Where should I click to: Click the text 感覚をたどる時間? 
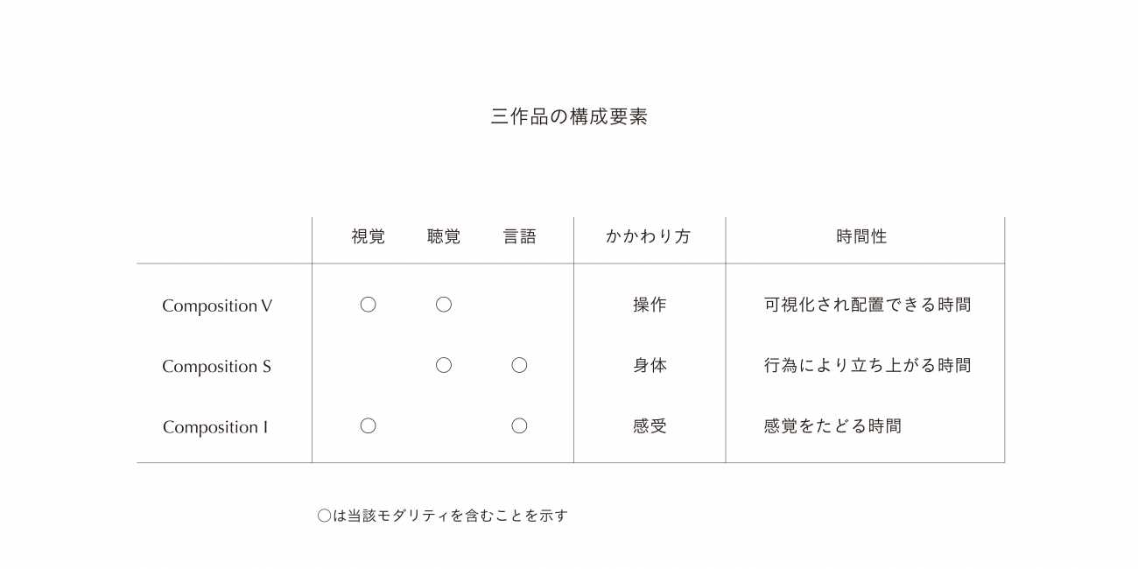click(x=832, y=426)
